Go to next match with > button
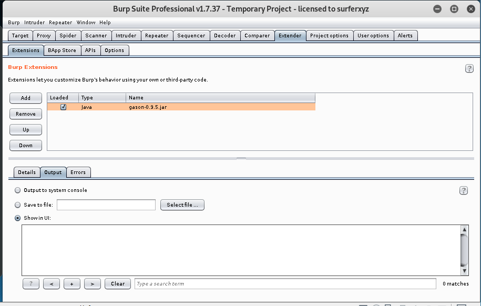The height and width of the screenshot is (306, 481). (x=93, y=284)
